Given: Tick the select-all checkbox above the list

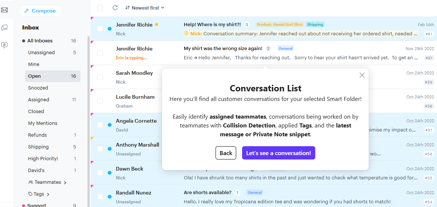Looking at the screenshot, I should point(100,8).
